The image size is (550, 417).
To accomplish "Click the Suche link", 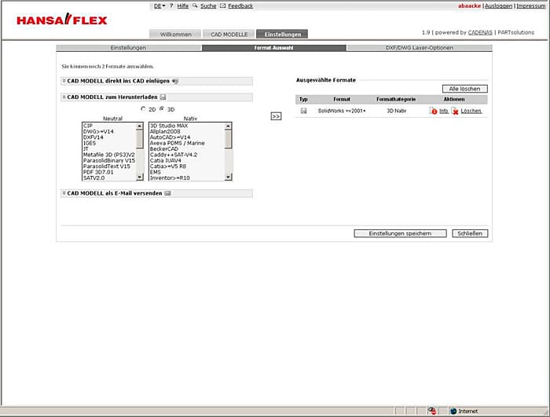I will click(x=208, y=6).
